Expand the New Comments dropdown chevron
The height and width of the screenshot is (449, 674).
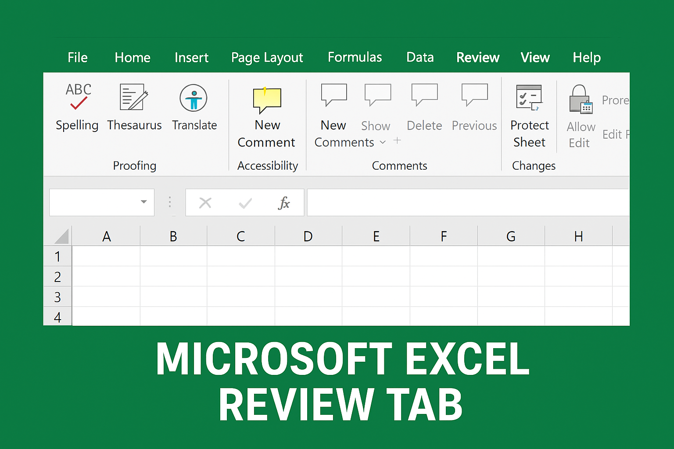click(383, 143)
